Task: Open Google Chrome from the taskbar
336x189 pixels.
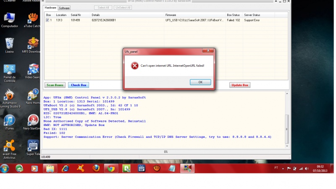Action: (111, 168)
